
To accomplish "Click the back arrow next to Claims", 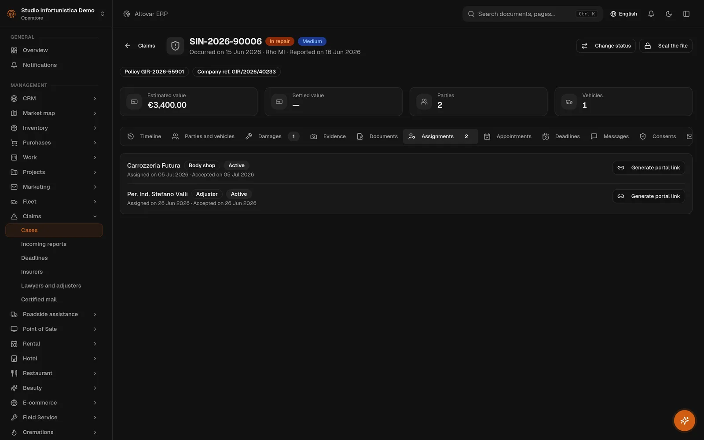I will [x=128, y=46].
